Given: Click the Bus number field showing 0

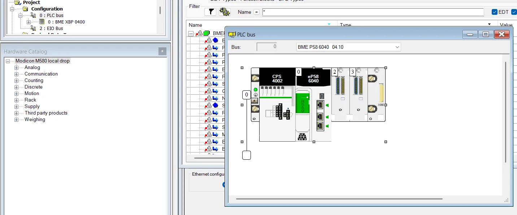Looking at the screenshot, I should coord(267,47).
